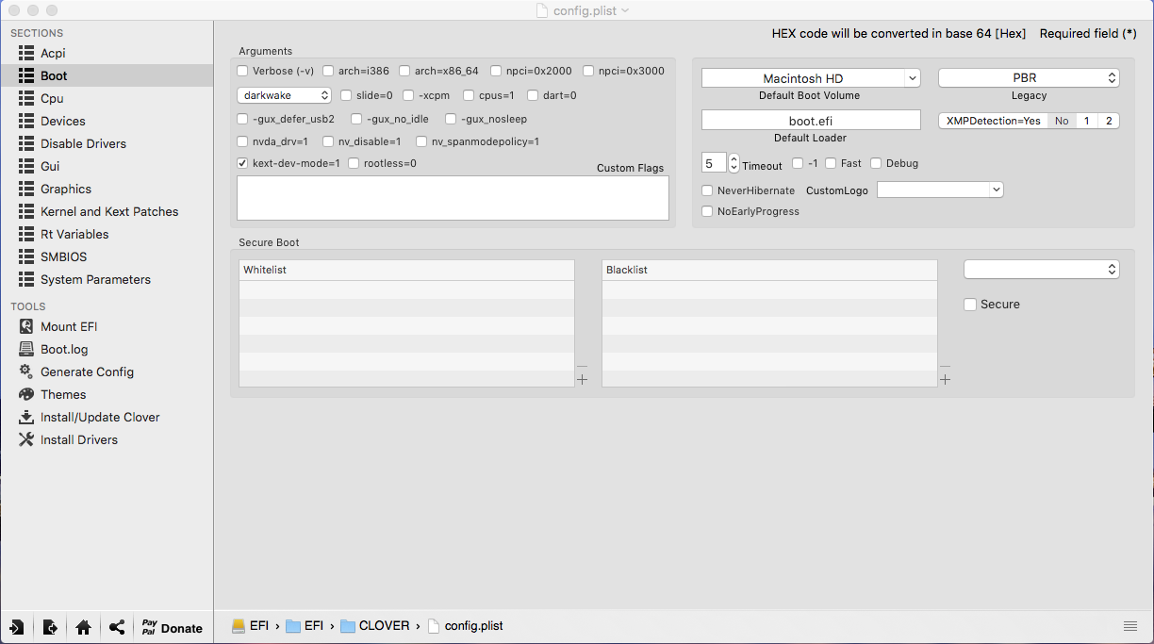The height and width of the screenshot is (644, 1154).
Task: Remove a Whitelist entry with minus
Action: coord(582,366)
